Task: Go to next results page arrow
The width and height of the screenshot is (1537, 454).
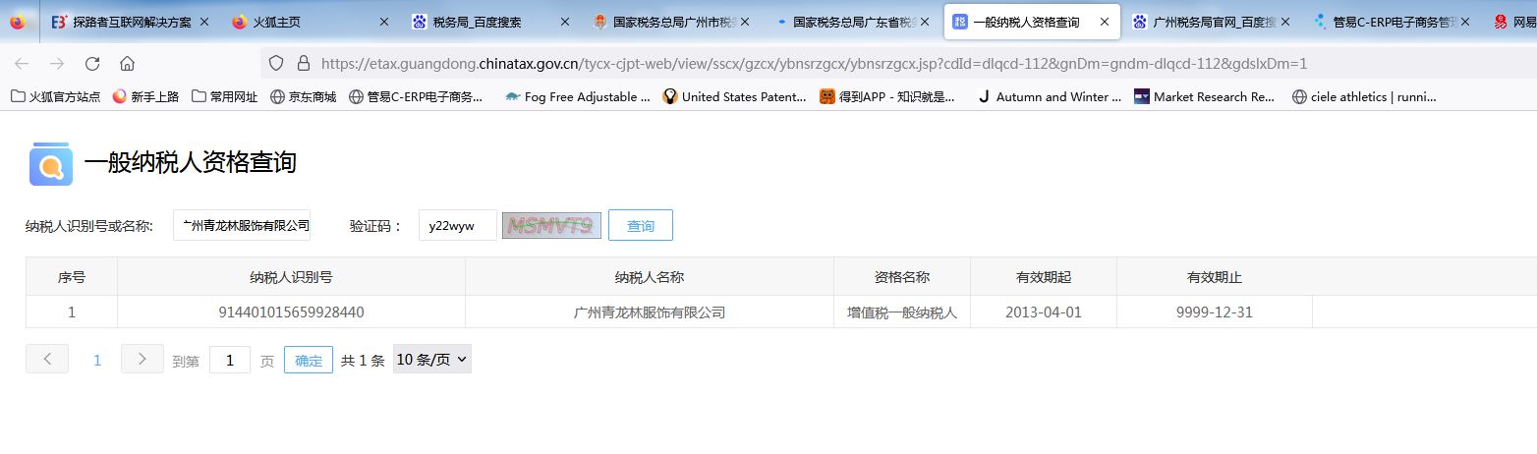Action: coord(142,360)
